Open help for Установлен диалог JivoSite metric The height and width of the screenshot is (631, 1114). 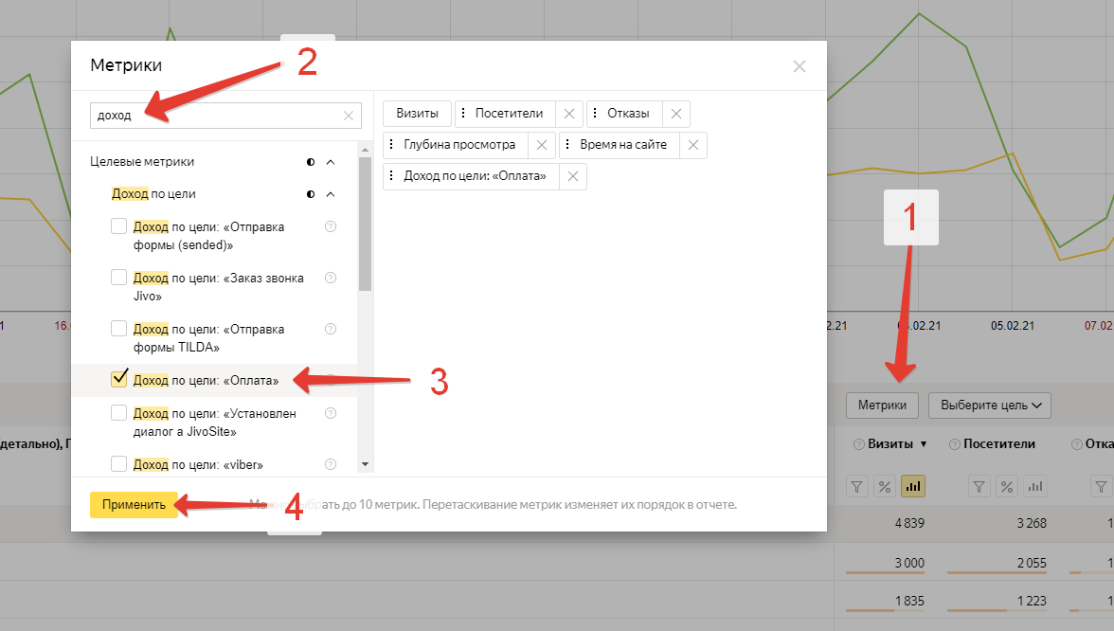pos(331,413)
